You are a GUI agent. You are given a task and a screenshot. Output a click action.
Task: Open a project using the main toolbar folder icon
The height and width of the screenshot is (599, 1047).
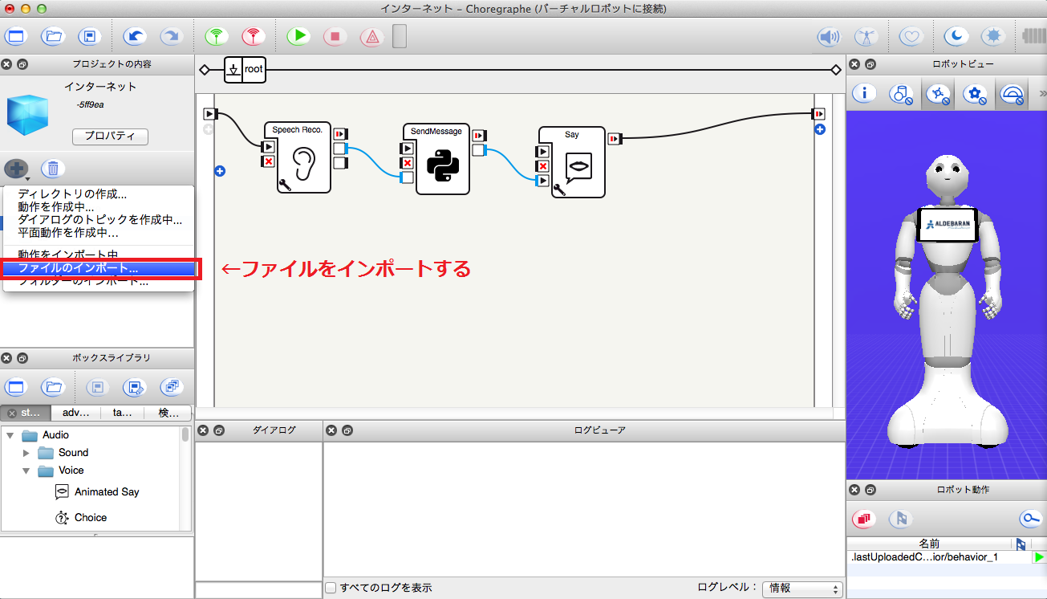pyautogui.click(x=53, y=36)
